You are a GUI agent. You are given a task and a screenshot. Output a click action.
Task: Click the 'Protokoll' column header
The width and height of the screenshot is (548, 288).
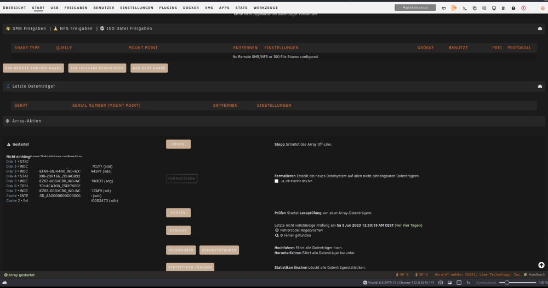click(x=519, y=48)
